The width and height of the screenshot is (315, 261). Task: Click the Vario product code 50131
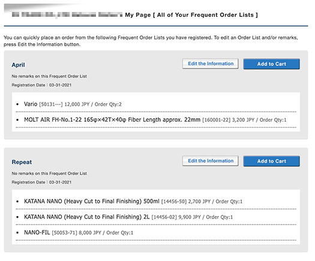(51, 104)
